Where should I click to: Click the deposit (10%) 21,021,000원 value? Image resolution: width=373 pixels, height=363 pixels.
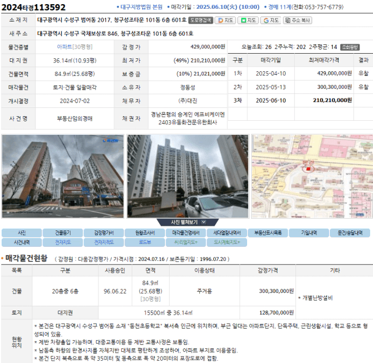200,74
